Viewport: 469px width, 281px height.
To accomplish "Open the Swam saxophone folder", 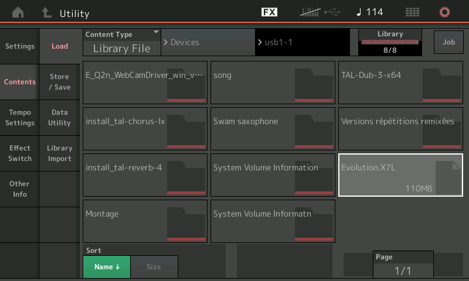I will pyautogui.click(x=273, y=128).
